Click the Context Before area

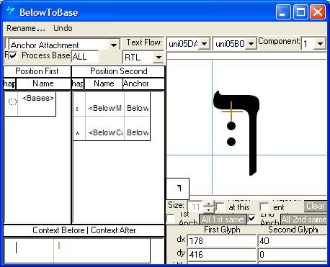pyautogui.click(x=29, y=250)
